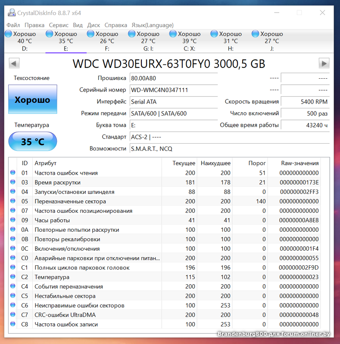
Task: Select the Переназначенные сектора attribute name
Action: coord(70,201)
